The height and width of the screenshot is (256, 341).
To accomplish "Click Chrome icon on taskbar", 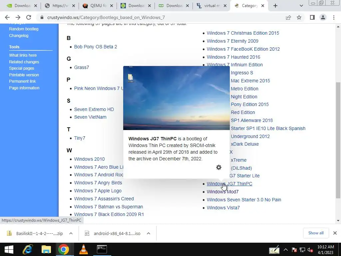I will pyautogui.click(x=64, y=249).
